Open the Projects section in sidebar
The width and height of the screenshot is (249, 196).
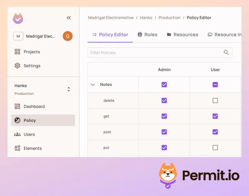pyautogui.click(x=18, y=52)
